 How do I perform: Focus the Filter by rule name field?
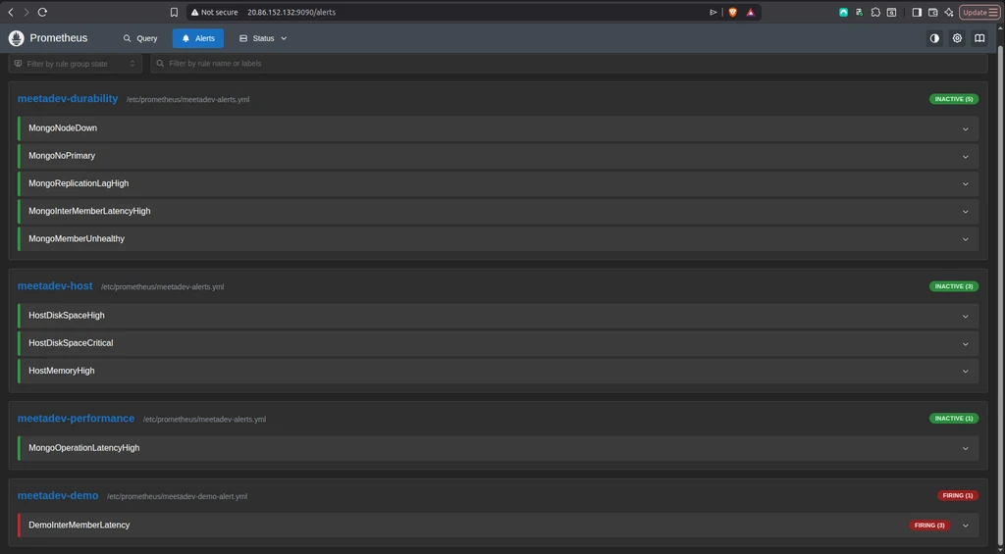pyautogui.click(x=569, y=64)
